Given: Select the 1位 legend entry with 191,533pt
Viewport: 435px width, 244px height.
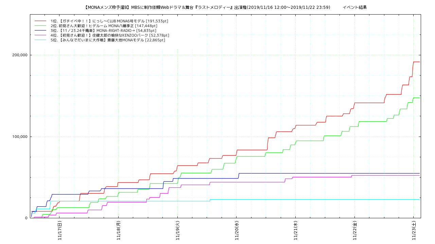Looking at the screenshot, I should coord(109,21).
